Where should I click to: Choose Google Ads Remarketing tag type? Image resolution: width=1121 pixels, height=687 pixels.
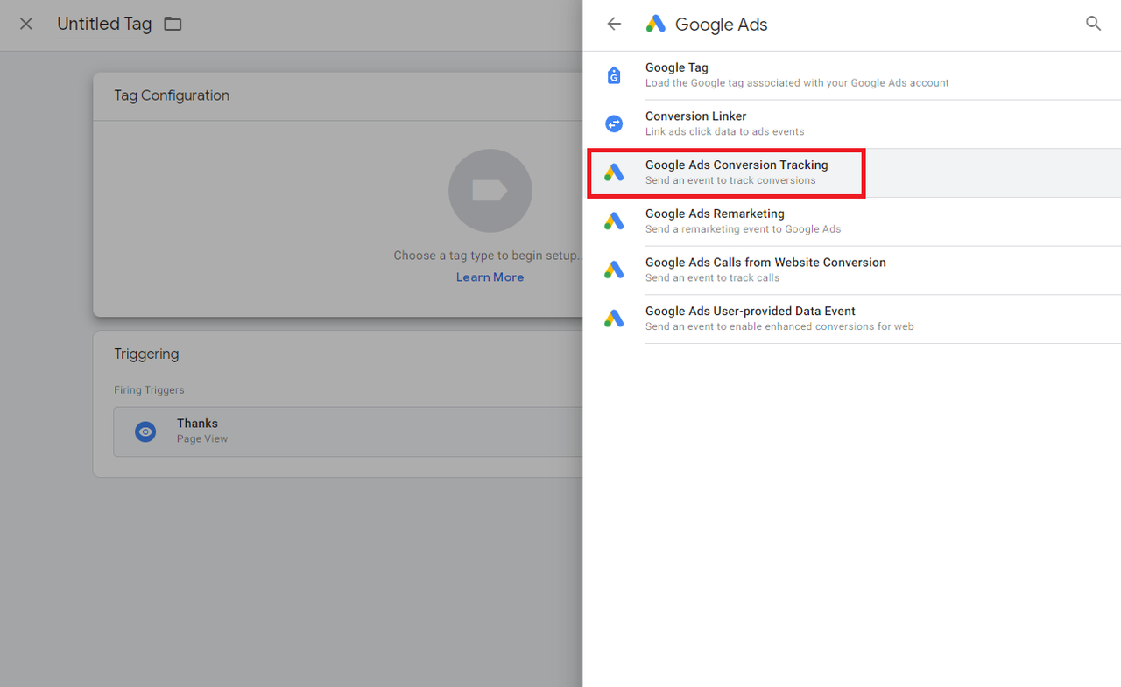[x=851, y=221]
